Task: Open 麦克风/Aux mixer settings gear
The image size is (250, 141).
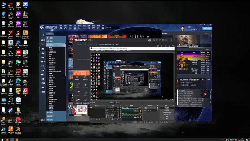Action: coord(140,111)
